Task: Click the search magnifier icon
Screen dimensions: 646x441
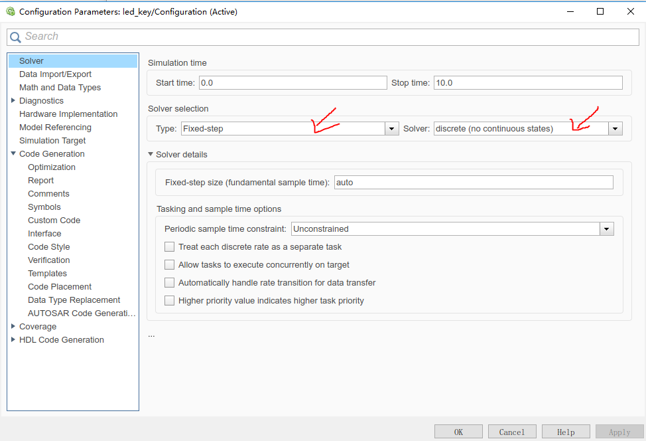Action: [x=15, y=37]
